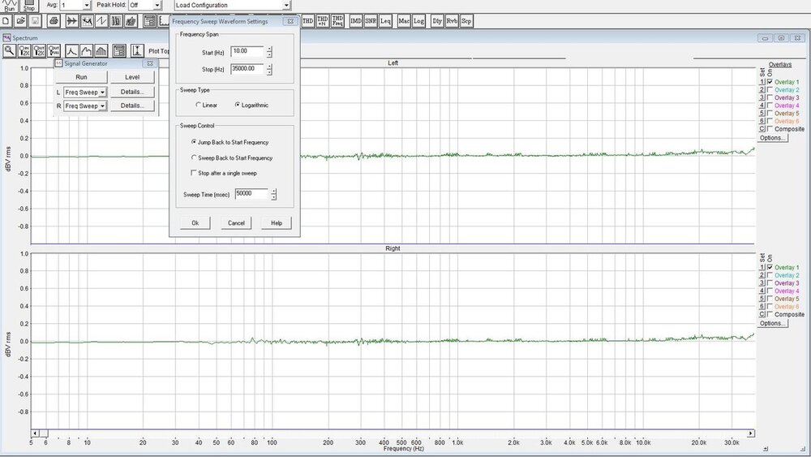This screenshot has width=811, height=457.
Task: Open the IMD utility
Action: coord(356,21)
